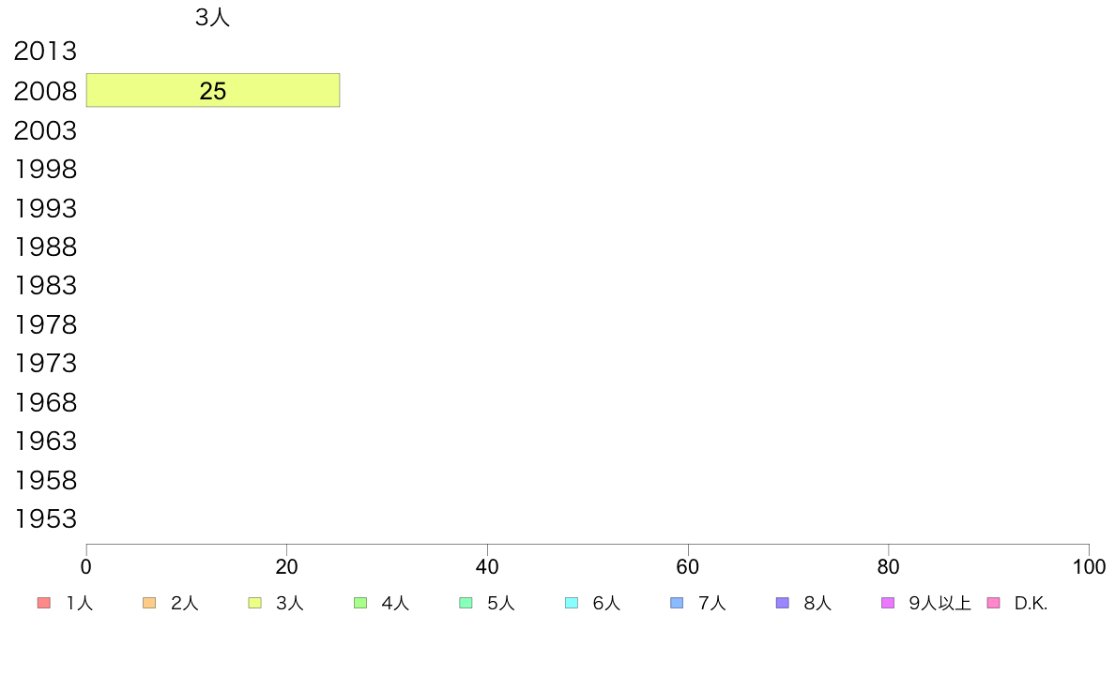The height and width of the screenshot is (690, 1115).
Task: Click the yellow bar labeled 25
Action: pos(213,90)
